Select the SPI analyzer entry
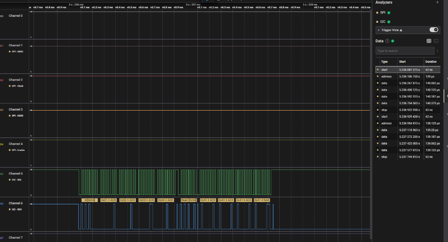The width and height of the screenshot is (448, 242). (x=383, y=13)
